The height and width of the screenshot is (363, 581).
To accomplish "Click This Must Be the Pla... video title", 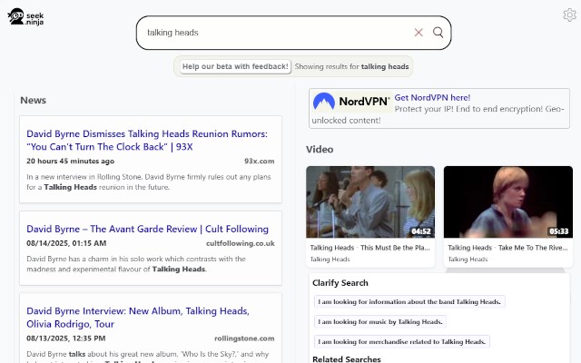I will pyautogui.click(x=369, y=248).
